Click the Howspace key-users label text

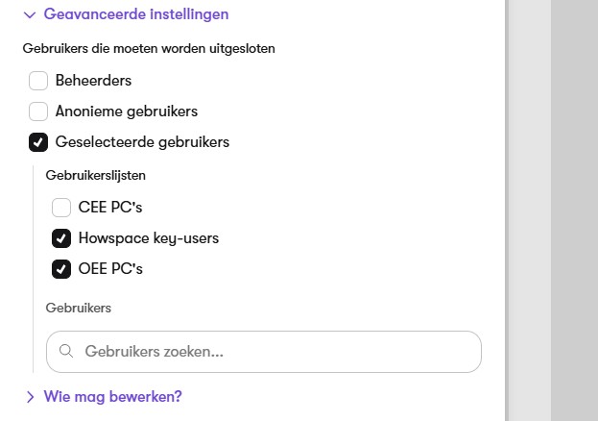tap(149, 238)
